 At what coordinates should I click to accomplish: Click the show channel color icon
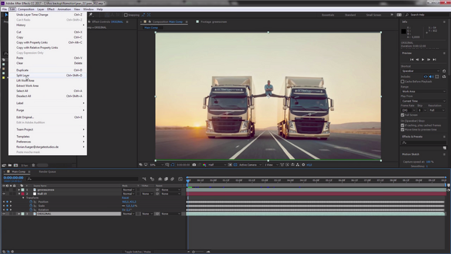(204, 165)
